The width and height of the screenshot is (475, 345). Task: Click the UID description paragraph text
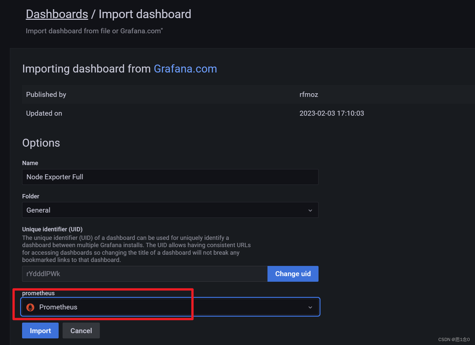[x=136, y=249]
